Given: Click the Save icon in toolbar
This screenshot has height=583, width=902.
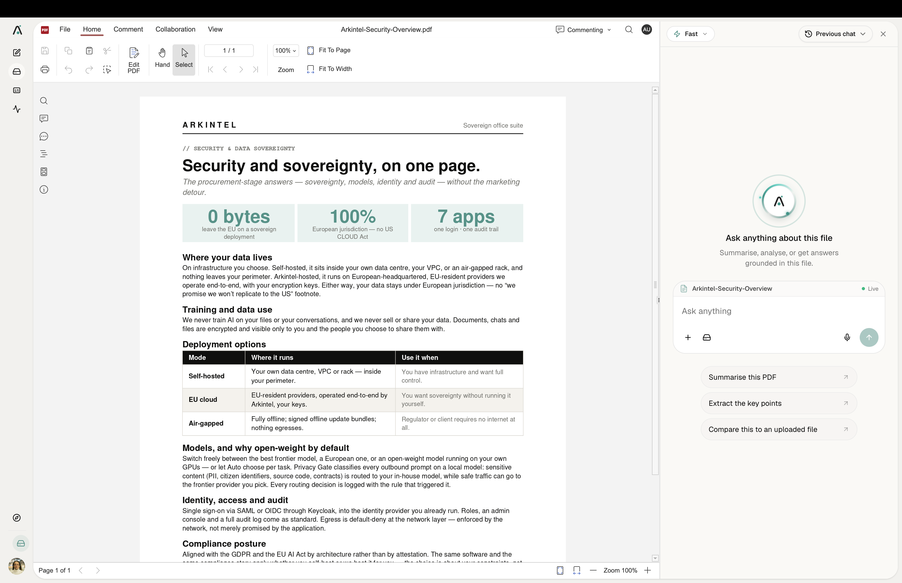Looking at the screenshot, I should tap(45, 51).
